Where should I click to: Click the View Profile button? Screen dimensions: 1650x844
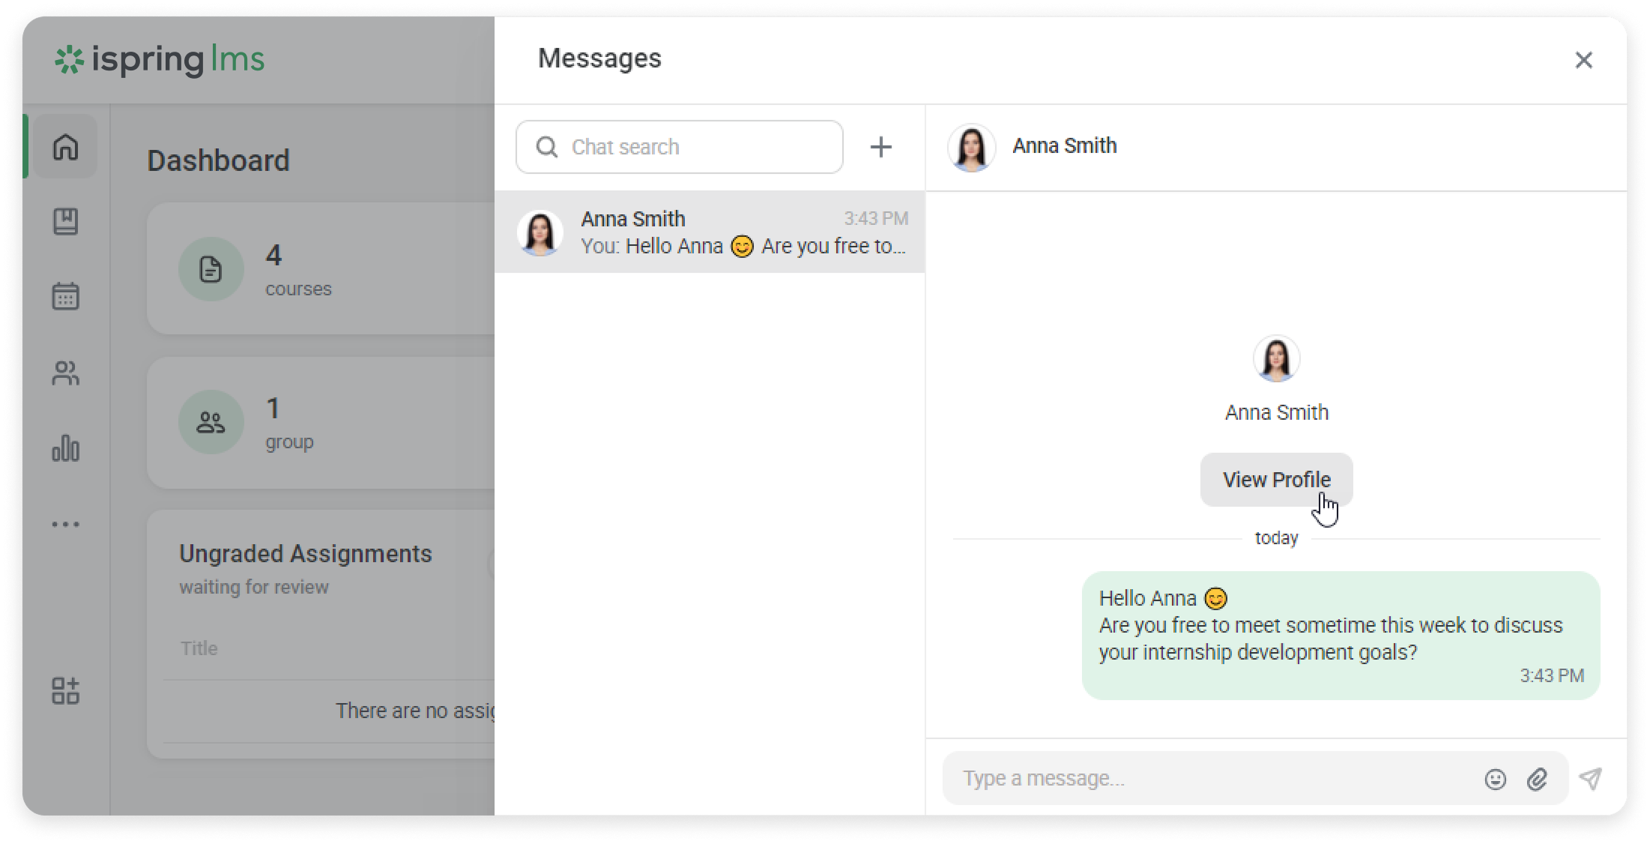pos(1276,480)
